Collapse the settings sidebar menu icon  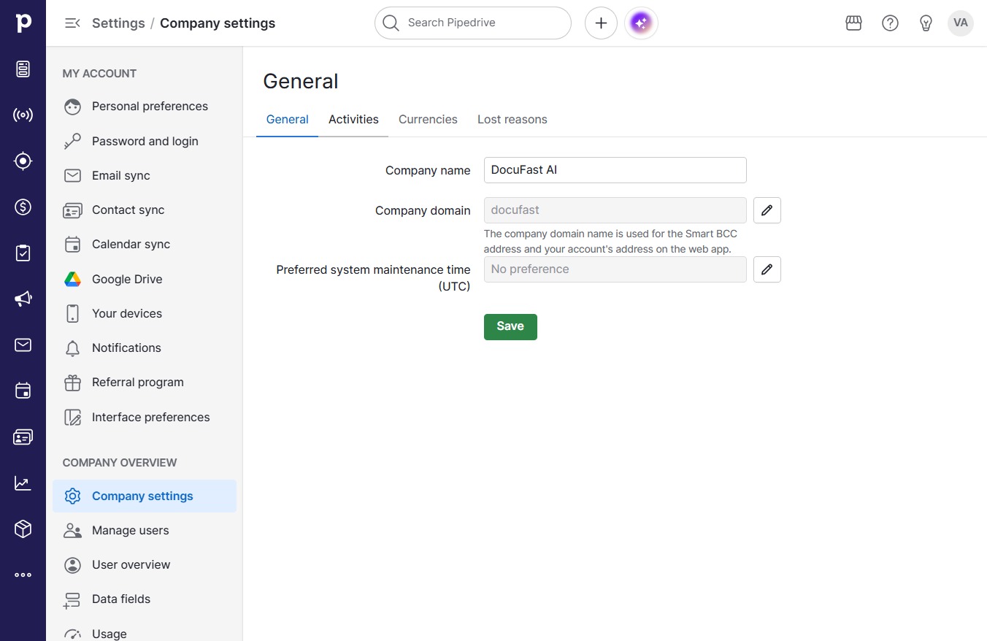[x=72, y=23]
